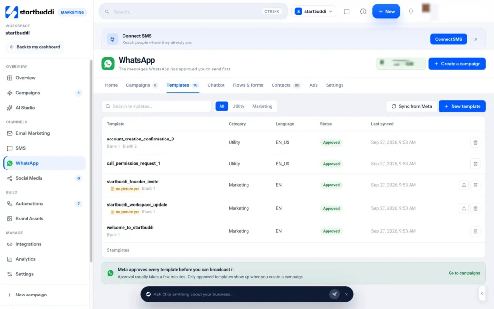
Task: Go to SMS channel
Action: [x=44, y=148]
